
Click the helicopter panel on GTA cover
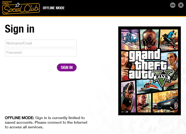click(130, 39)
